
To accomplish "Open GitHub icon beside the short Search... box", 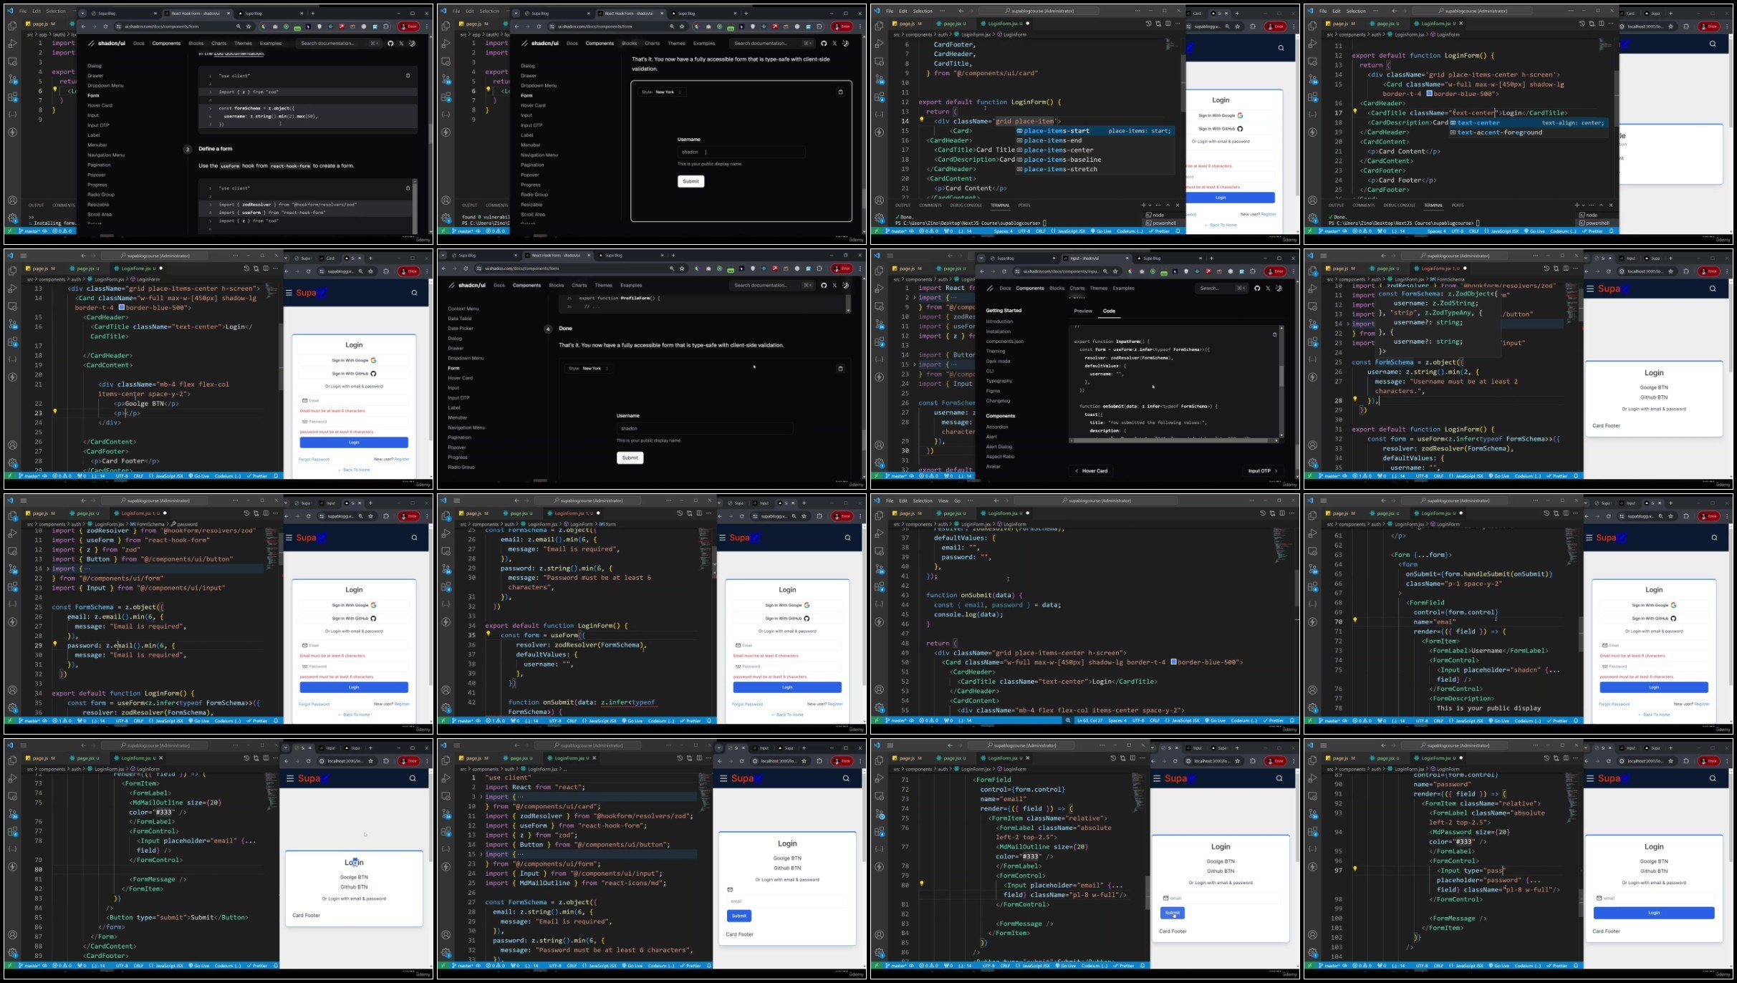I will click(1257, 288).
